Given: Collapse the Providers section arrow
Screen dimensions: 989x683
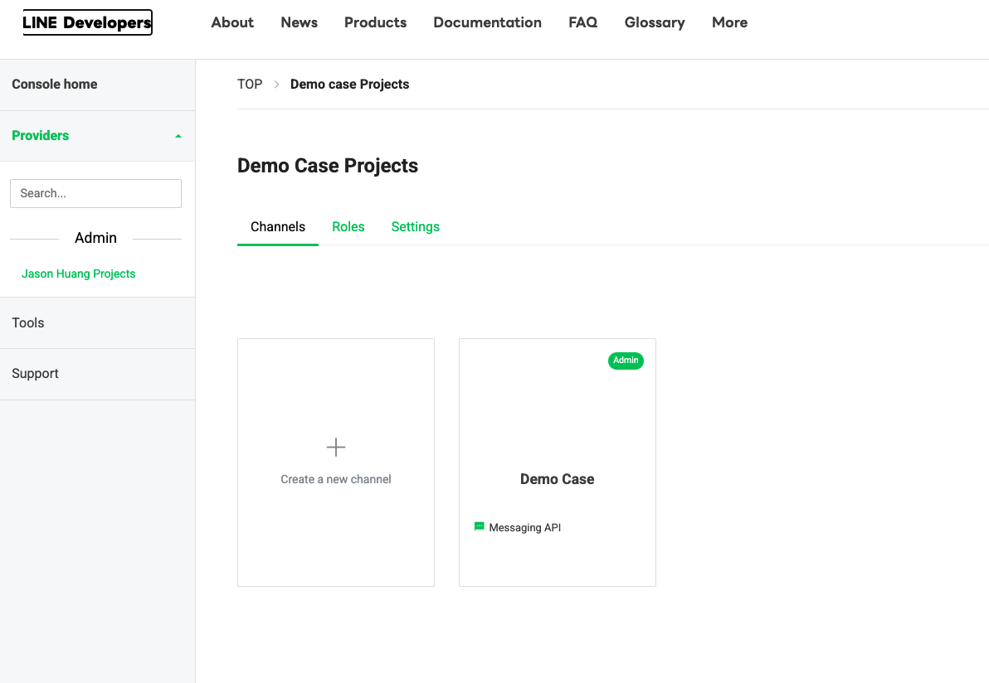Looking at the screenshot, I should tap(178, 136).
